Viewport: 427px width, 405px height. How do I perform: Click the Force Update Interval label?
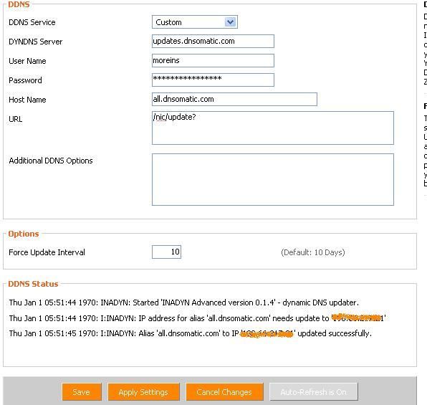click(x=47, y=252)
